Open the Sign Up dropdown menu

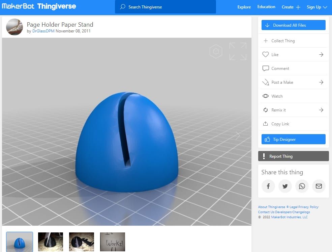click(316, 7)
